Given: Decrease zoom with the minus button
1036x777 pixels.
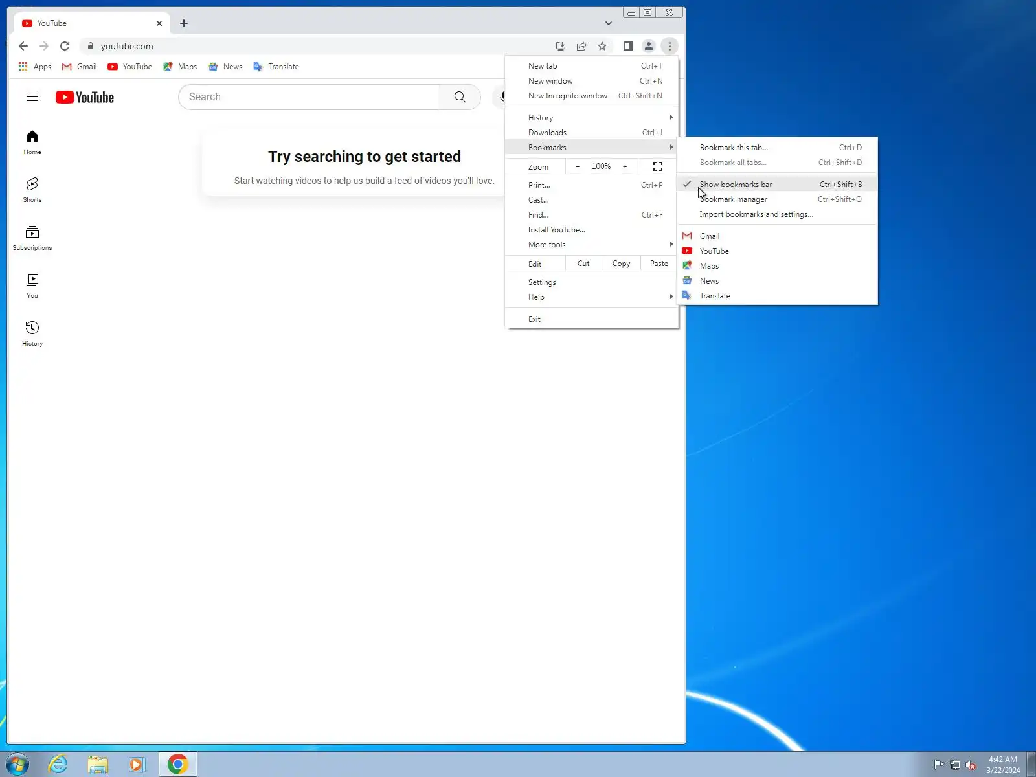Looking at the screenshot, I should [578, 167].
